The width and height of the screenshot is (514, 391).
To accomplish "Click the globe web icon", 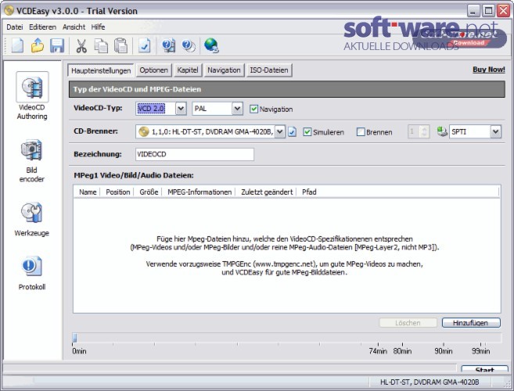I will coord(211,45).
